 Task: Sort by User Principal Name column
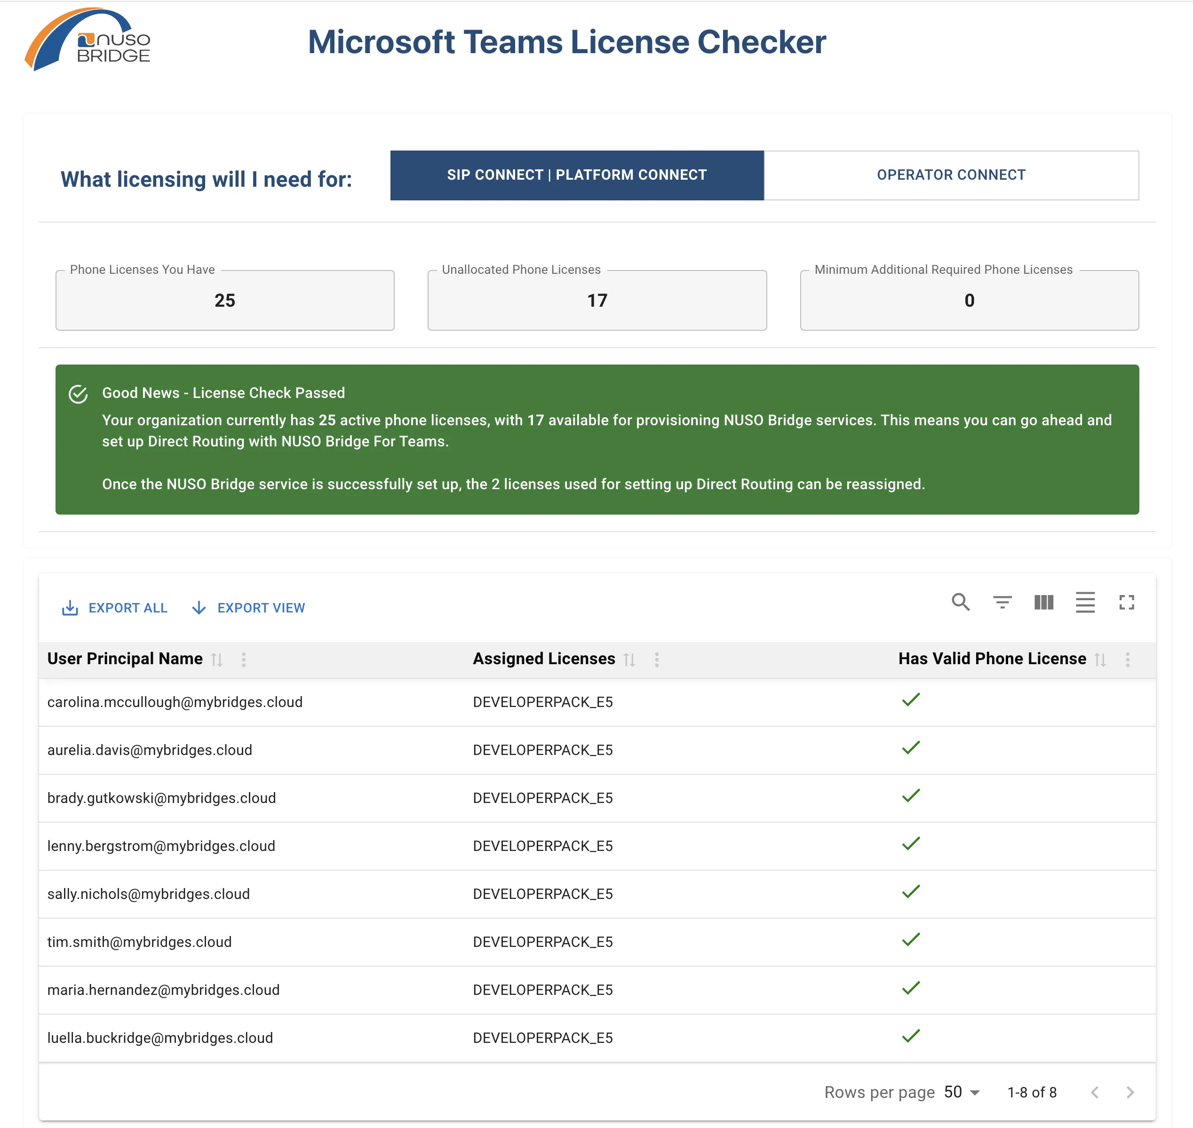coord(217,659)
